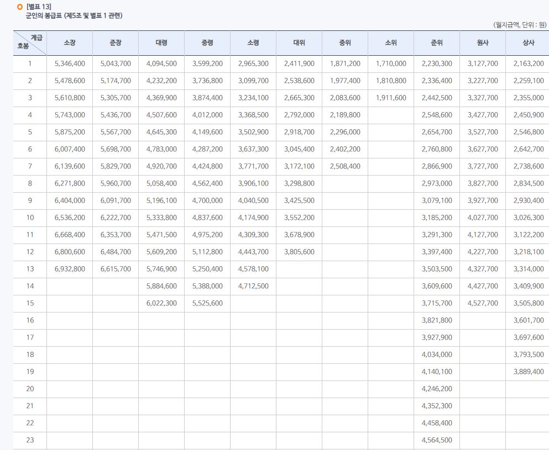
Task: Click cell value 4,783,000
Action: coord(161,149)
